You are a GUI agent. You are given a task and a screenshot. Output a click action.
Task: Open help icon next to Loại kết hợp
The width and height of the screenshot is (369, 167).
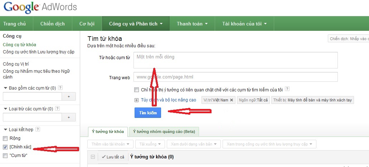[38, 129]
